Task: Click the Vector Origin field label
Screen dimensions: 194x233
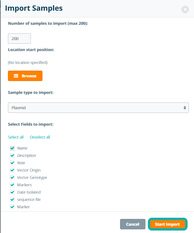Action: (x=29, y=170)
